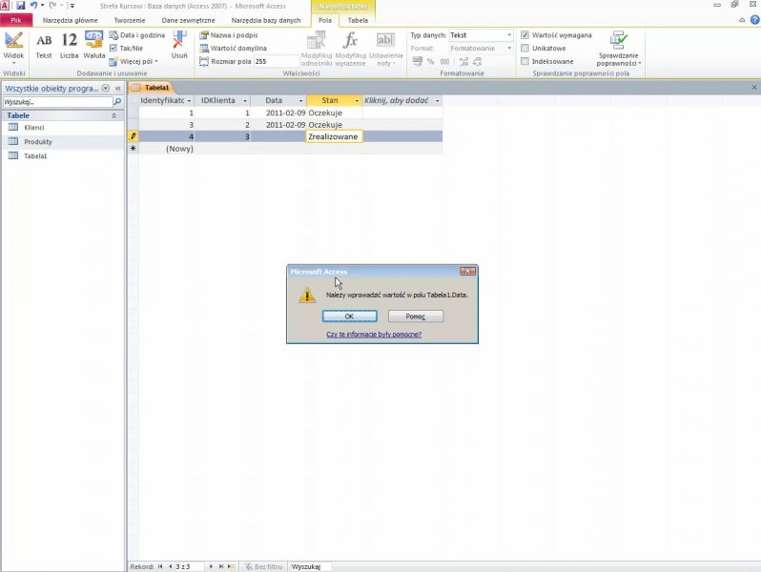Viewport: 761px width, 572px height.
Task: Open the Stan column header dropdown arrow
Action: point(357,100)
